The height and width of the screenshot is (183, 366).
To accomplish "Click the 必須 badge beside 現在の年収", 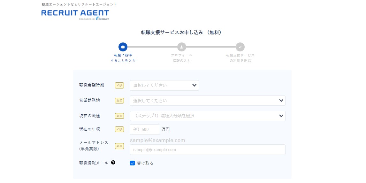I will coord(119,129).
